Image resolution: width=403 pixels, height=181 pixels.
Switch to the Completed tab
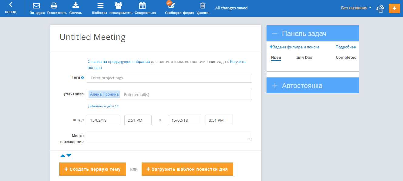pyautogui.click(x=346, y=58)
